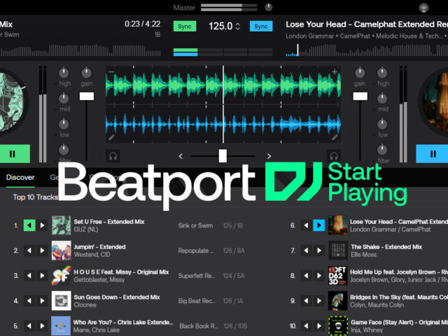Click left deck mid EQ knob
This screenshot has width=448, height=336.
tap(64, 98)
